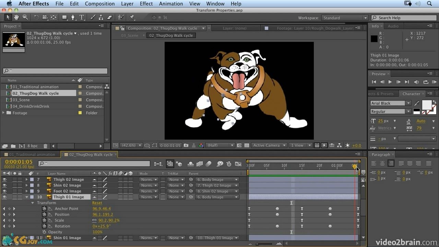This screenshot has height=247, width=439.
Task: Select the Eraser tool
Action: pyautogui.click(x=110, y=17)
